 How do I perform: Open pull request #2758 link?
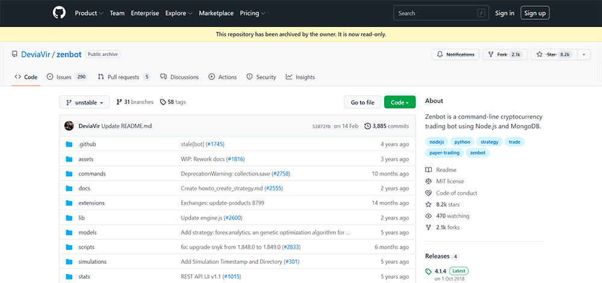[281, 174]
